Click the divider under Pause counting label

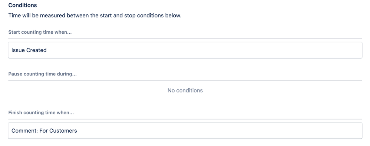(x=185, y=81)
